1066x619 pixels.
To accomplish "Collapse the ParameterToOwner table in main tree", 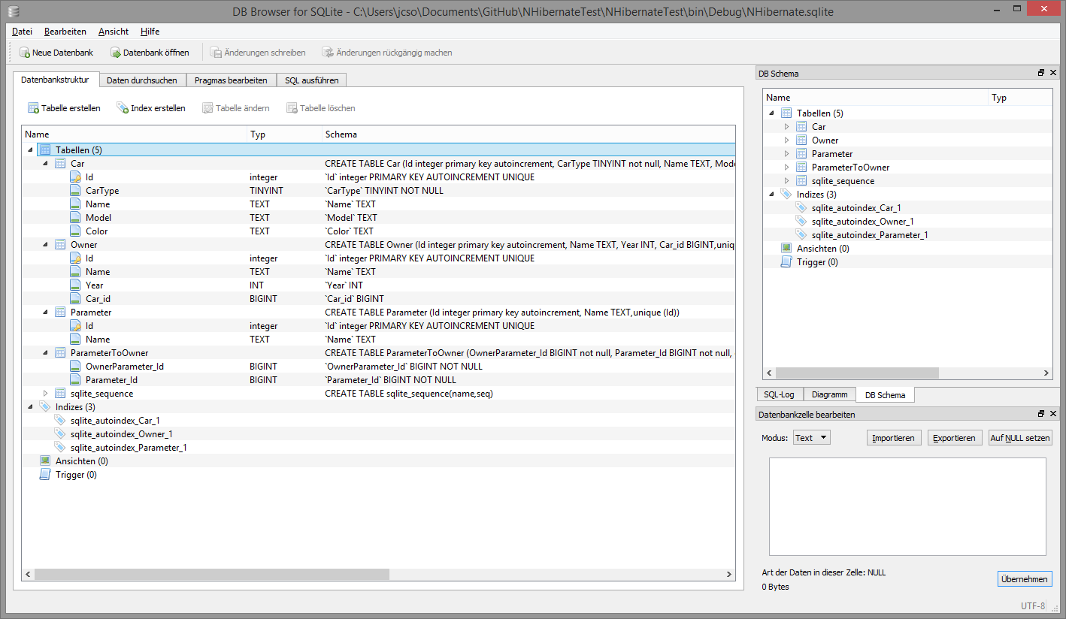I will (x=45, y=353).
